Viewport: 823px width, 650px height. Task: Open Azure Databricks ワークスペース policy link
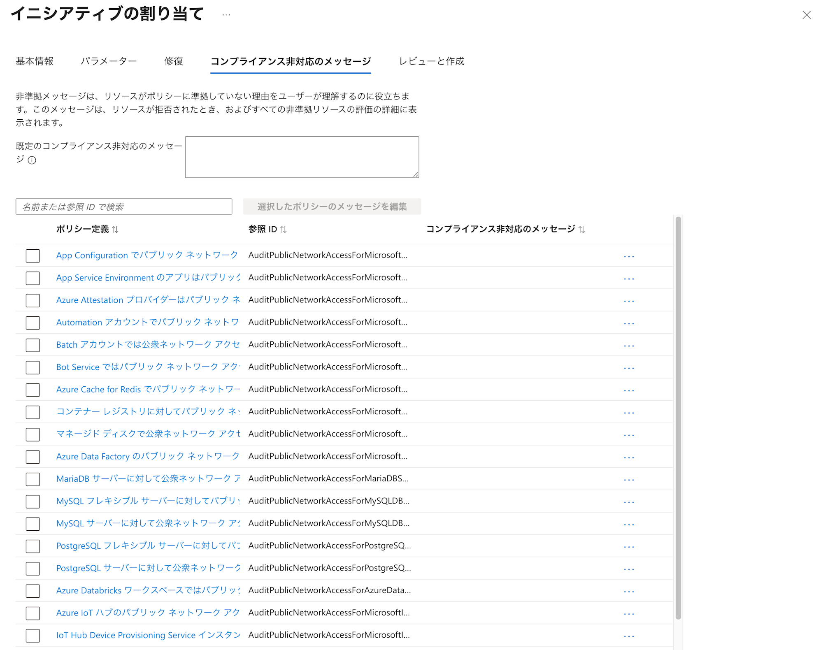(x=148, y=590)
